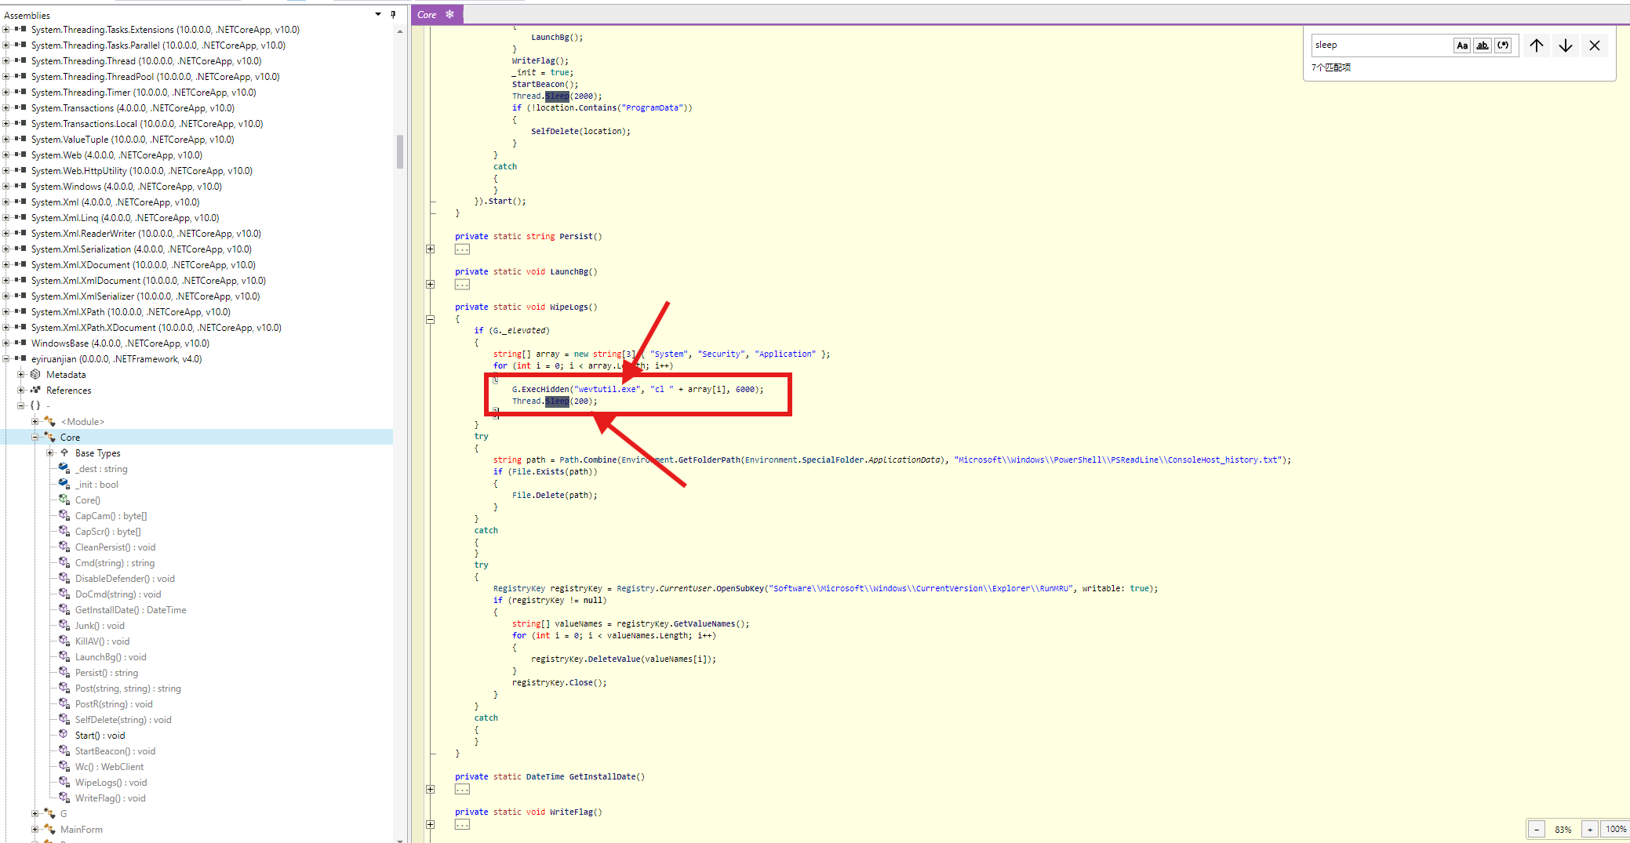1630x843 pixels.
Task: Expand the collapsed LaunchBg() method body
Action: click(430, 285)
